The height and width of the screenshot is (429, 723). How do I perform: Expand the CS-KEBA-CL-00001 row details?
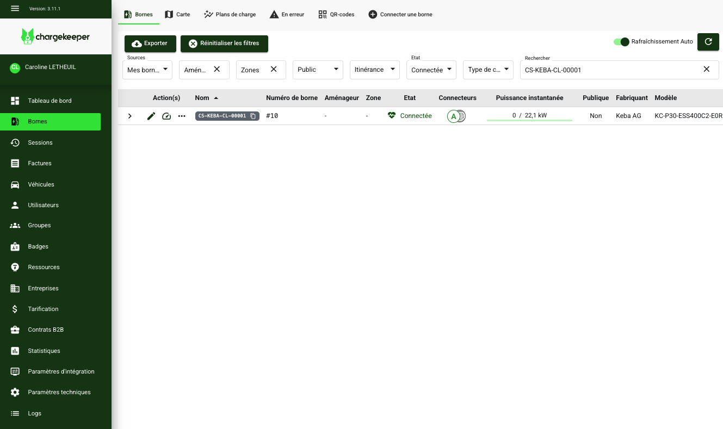(129, 116)
